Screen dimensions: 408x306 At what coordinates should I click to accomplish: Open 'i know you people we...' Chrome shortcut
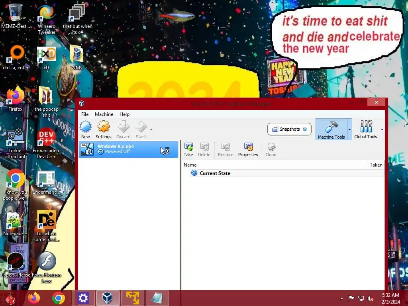coord(16,185)
